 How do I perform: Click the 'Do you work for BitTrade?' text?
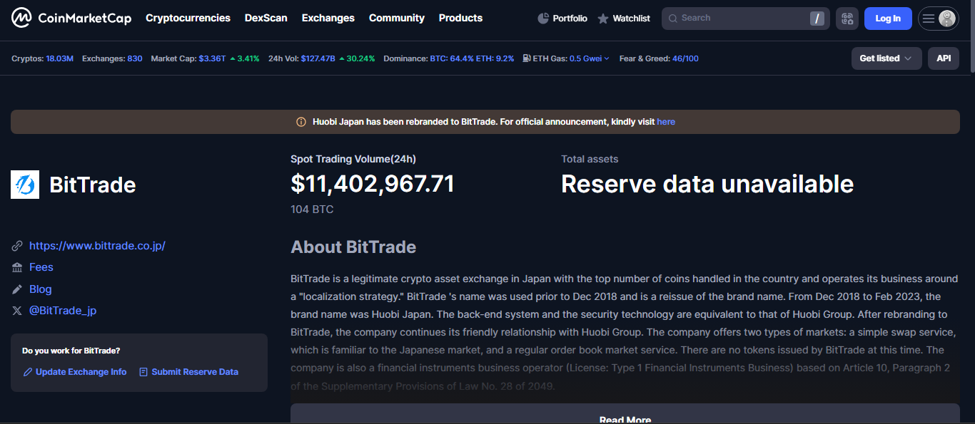[71, 351]
